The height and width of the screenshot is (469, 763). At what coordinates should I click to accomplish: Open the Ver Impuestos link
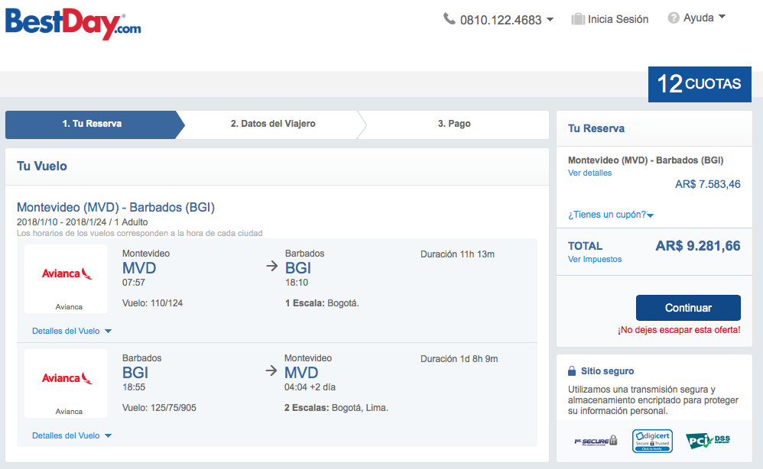pos(595,260)
